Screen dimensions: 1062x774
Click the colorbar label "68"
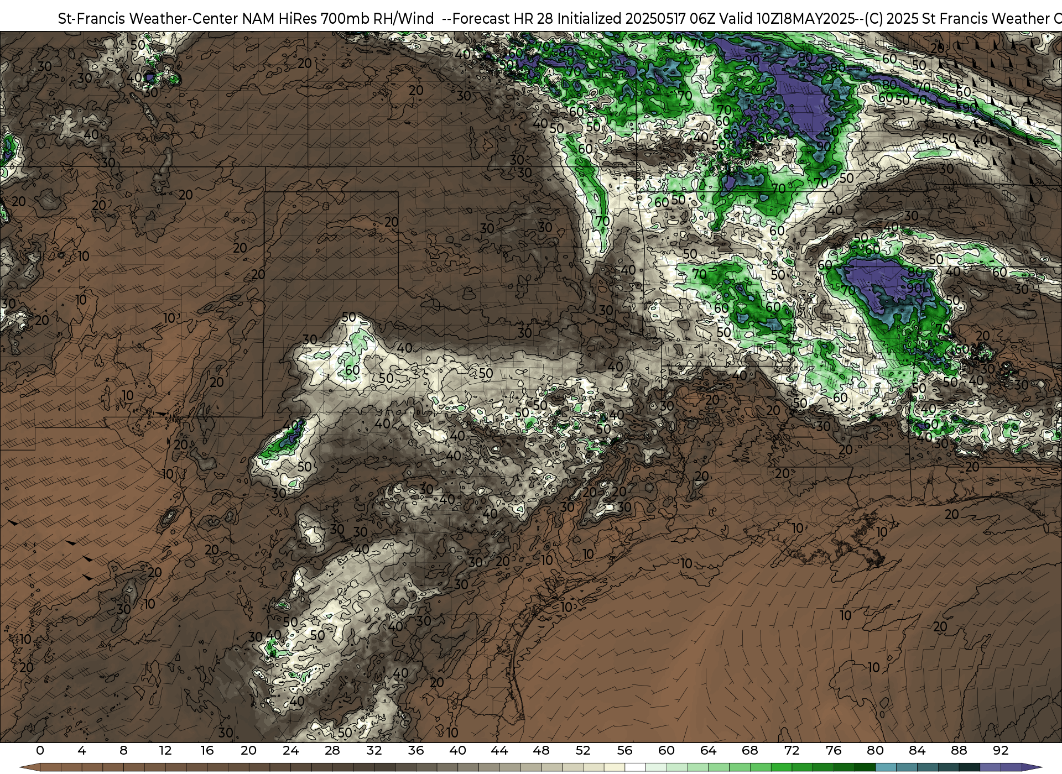(750, 751)
